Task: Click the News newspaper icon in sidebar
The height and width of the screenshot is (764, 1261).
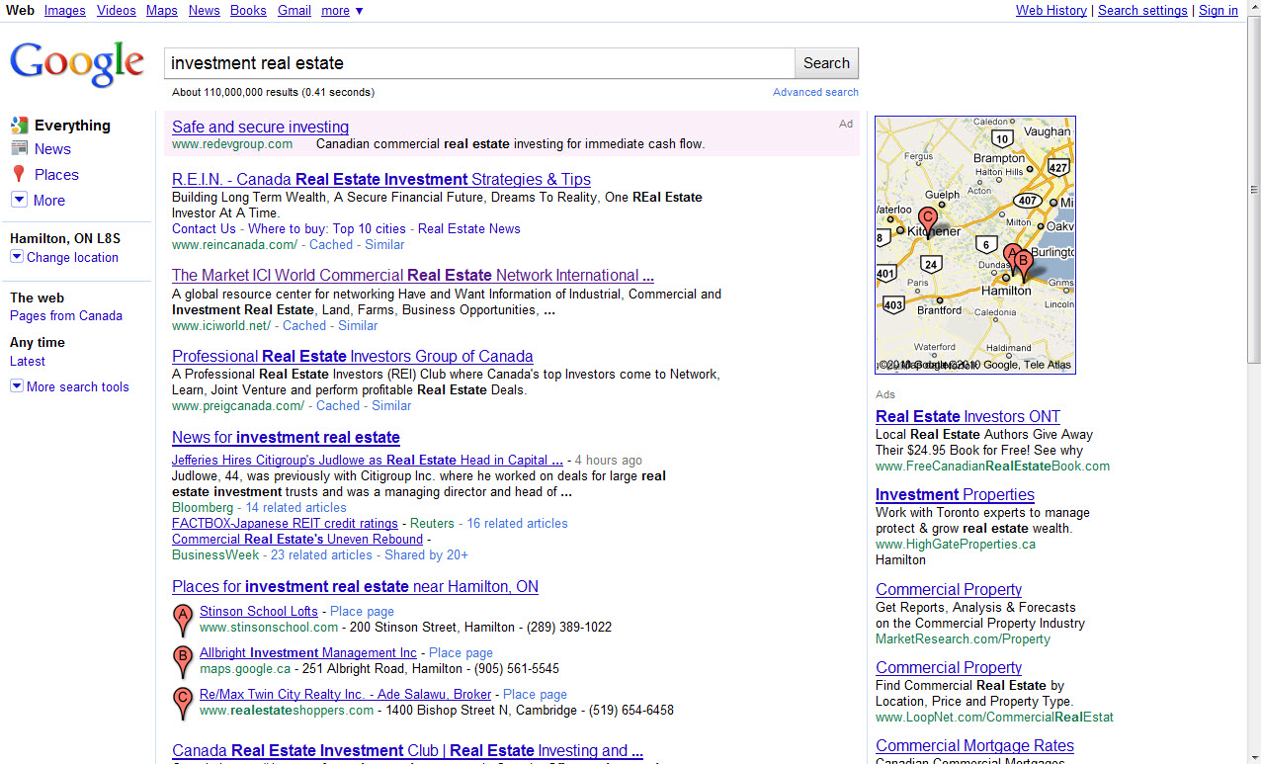Action: (19, 148)
